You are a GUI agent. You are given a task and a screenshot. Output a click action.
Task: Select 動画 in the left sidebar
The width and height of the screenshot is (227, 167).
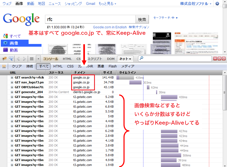click(14, 50)
